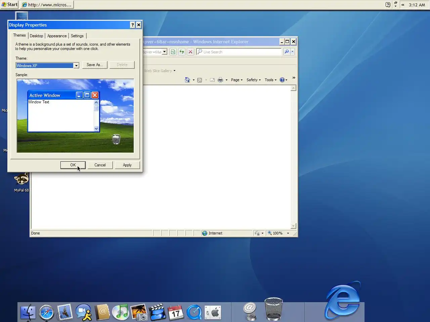Viewport: 430px width, 322px height.
Task: Click IE page scrollbar down arrow
Action: [293, 226]
